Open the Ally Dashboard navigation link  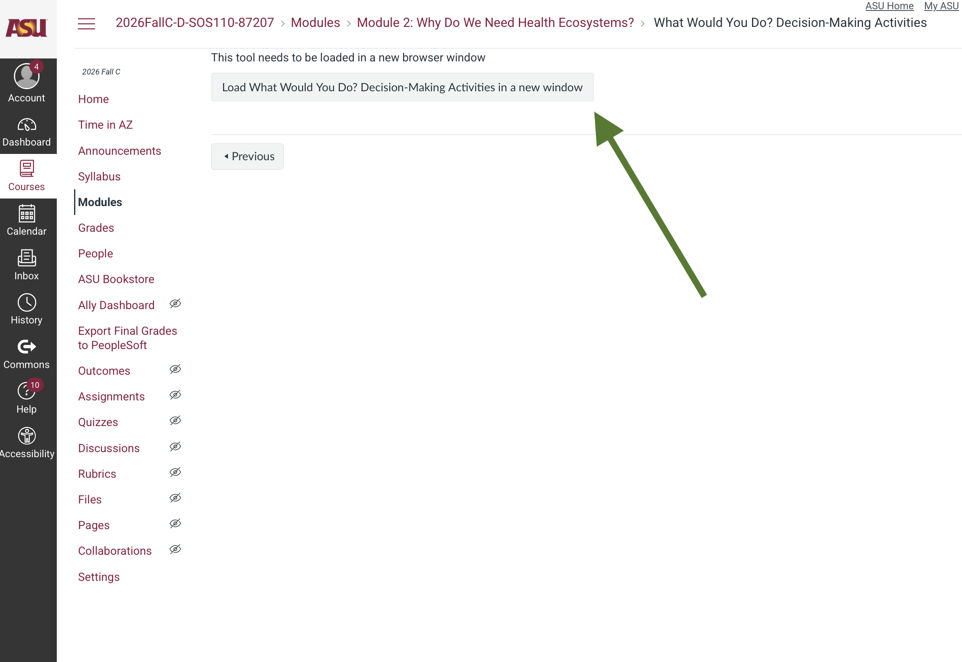point(116,305)
